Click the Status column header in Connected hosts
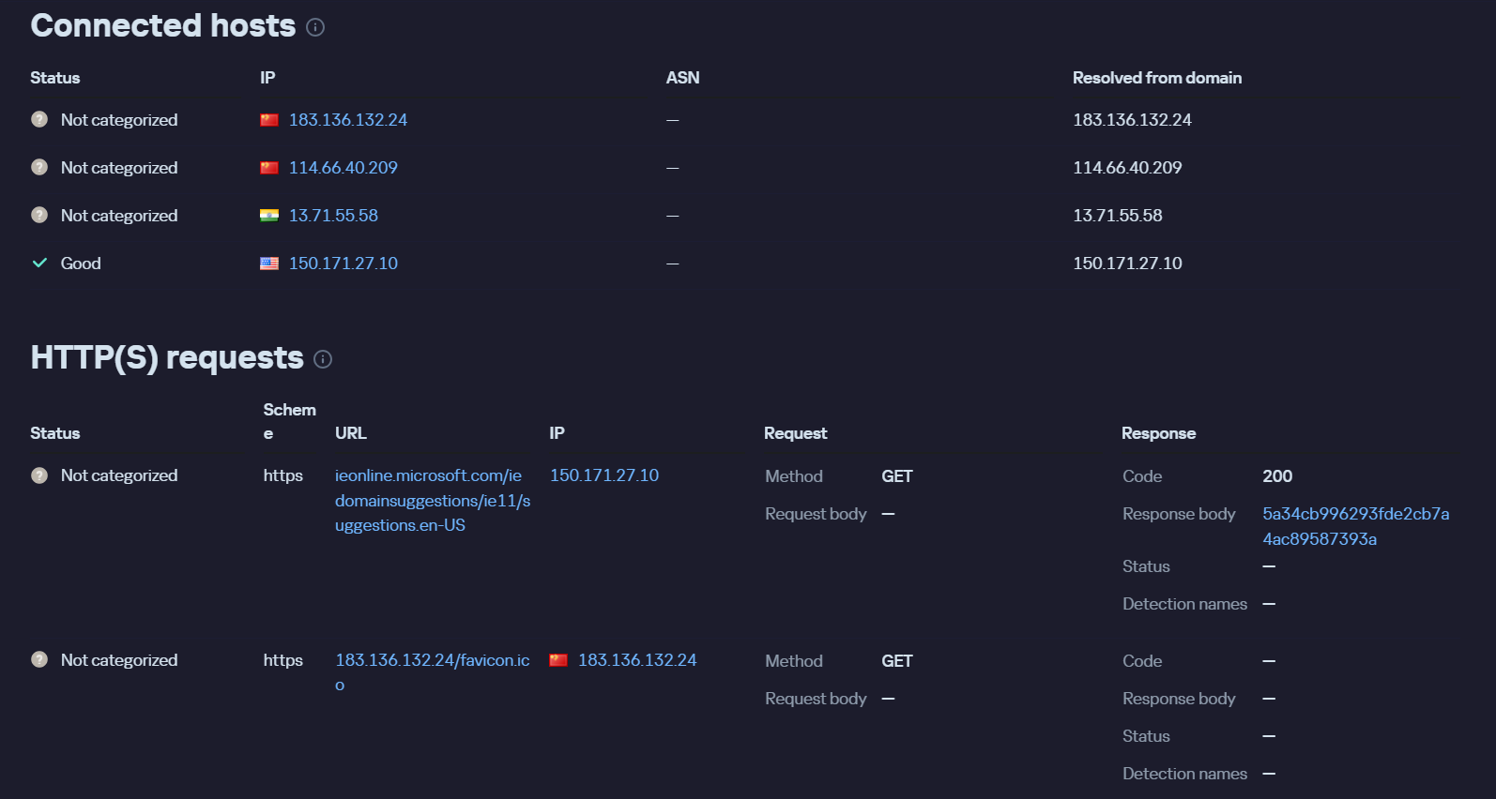1496x799 pixels. (x=55, y=78)
